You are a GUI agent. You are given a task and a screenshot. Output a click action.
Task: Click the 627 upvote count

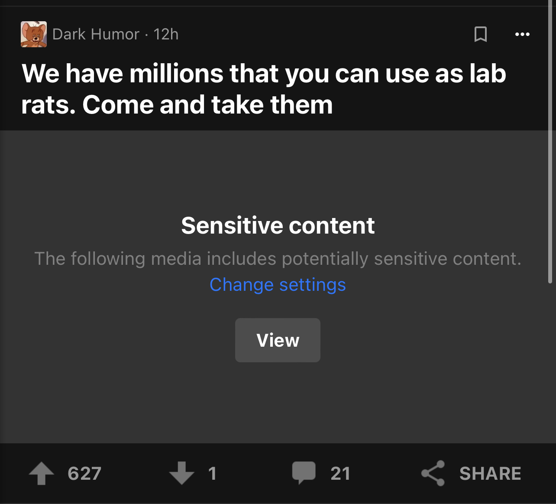84,473
